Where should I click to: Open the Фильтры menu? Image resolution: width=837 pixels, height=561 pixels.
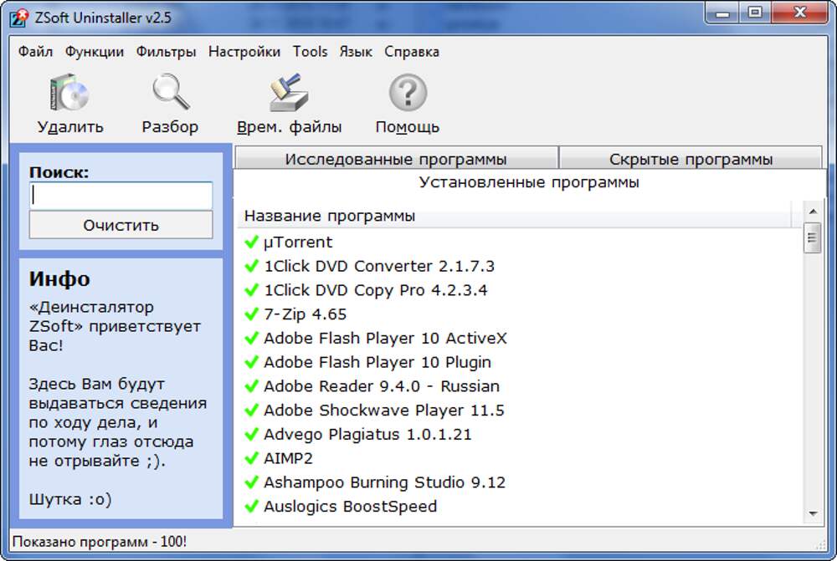click(166, 52)
